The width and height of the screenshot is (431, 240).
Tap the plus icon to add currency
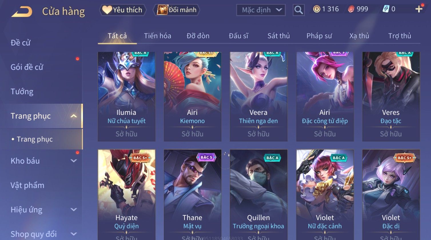click(x=419, y=9)
